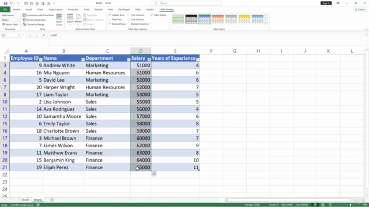Open the Developer tab

click(124, 10)
